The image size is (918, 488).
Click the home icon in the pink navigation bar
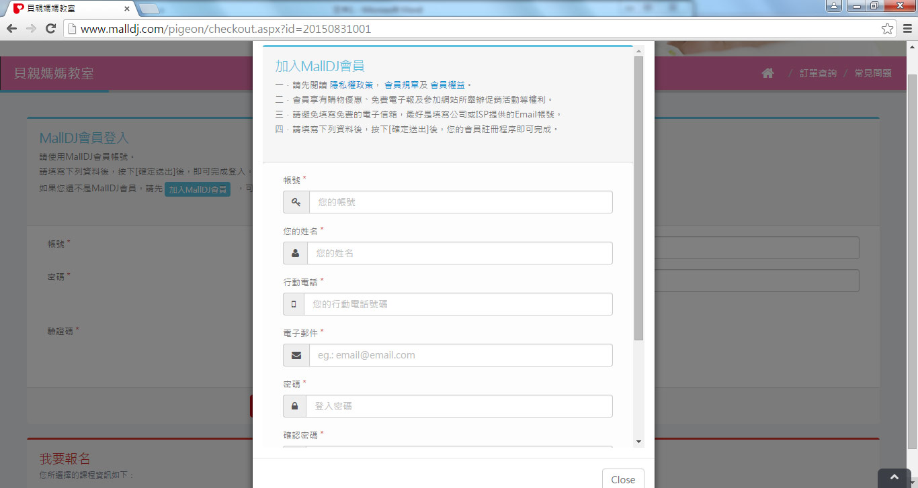click(767, 72)
